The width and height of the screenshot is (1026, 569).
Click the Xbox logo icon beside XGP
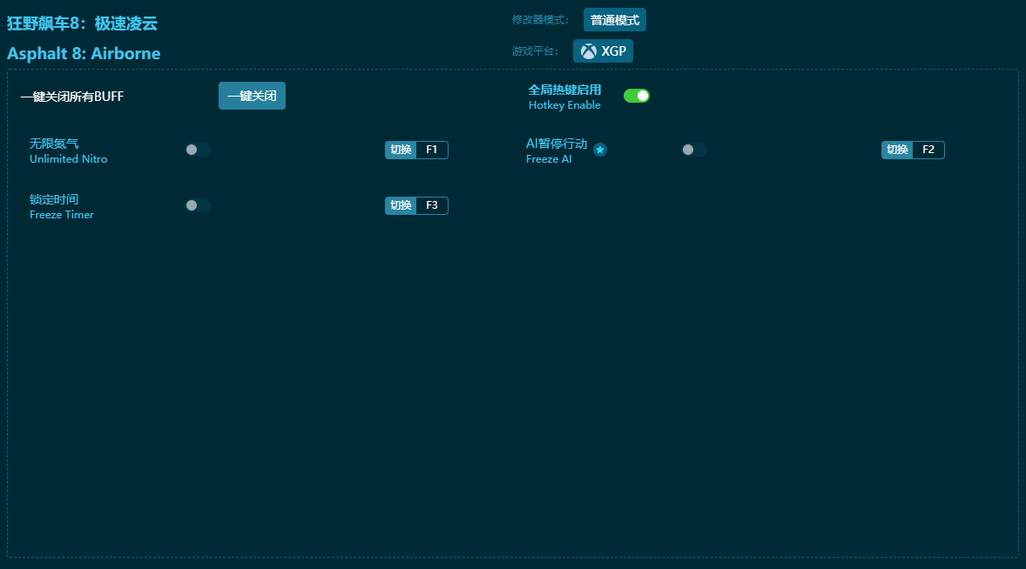pos(589,51)
